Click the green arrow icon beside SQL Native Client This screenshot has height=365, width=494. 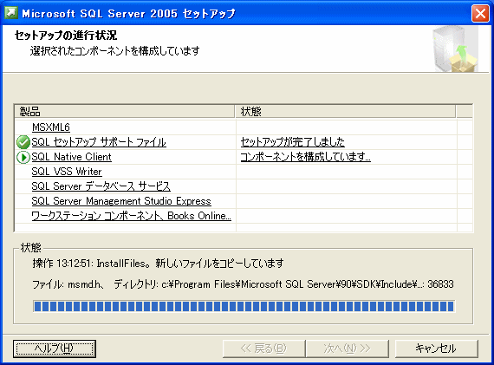pos(23,157)
